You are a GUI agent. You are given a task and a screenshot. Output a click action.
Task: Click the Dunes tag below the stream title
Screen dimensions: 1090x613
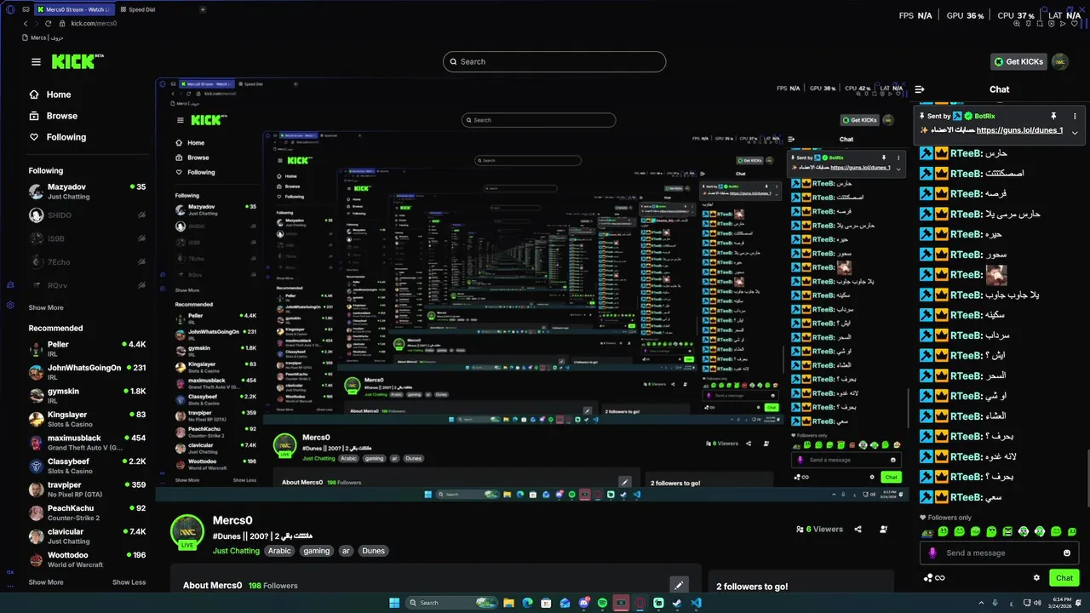373,551
